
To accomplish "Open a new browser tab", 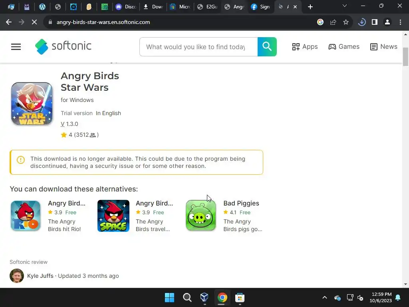I will [x=310, y=7].
